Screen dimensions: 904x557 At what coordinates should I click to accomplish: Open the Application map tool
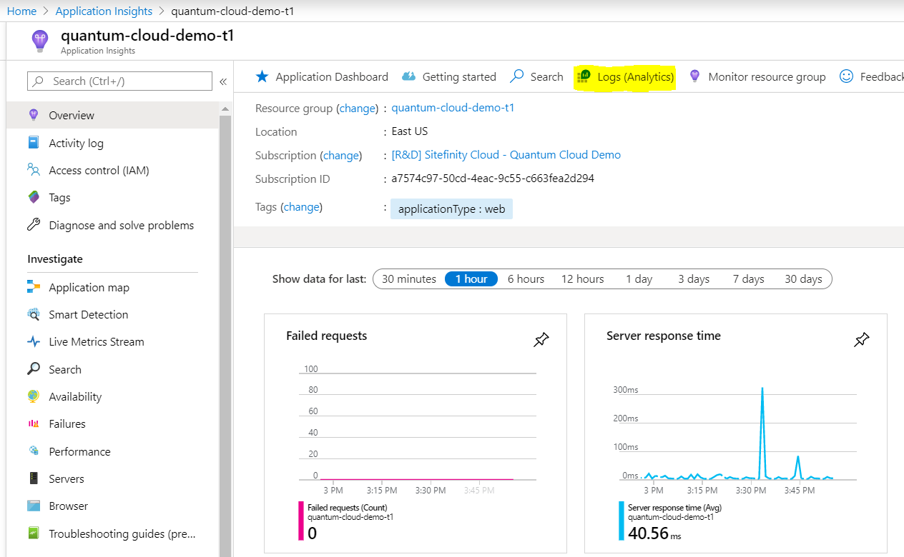88,287
